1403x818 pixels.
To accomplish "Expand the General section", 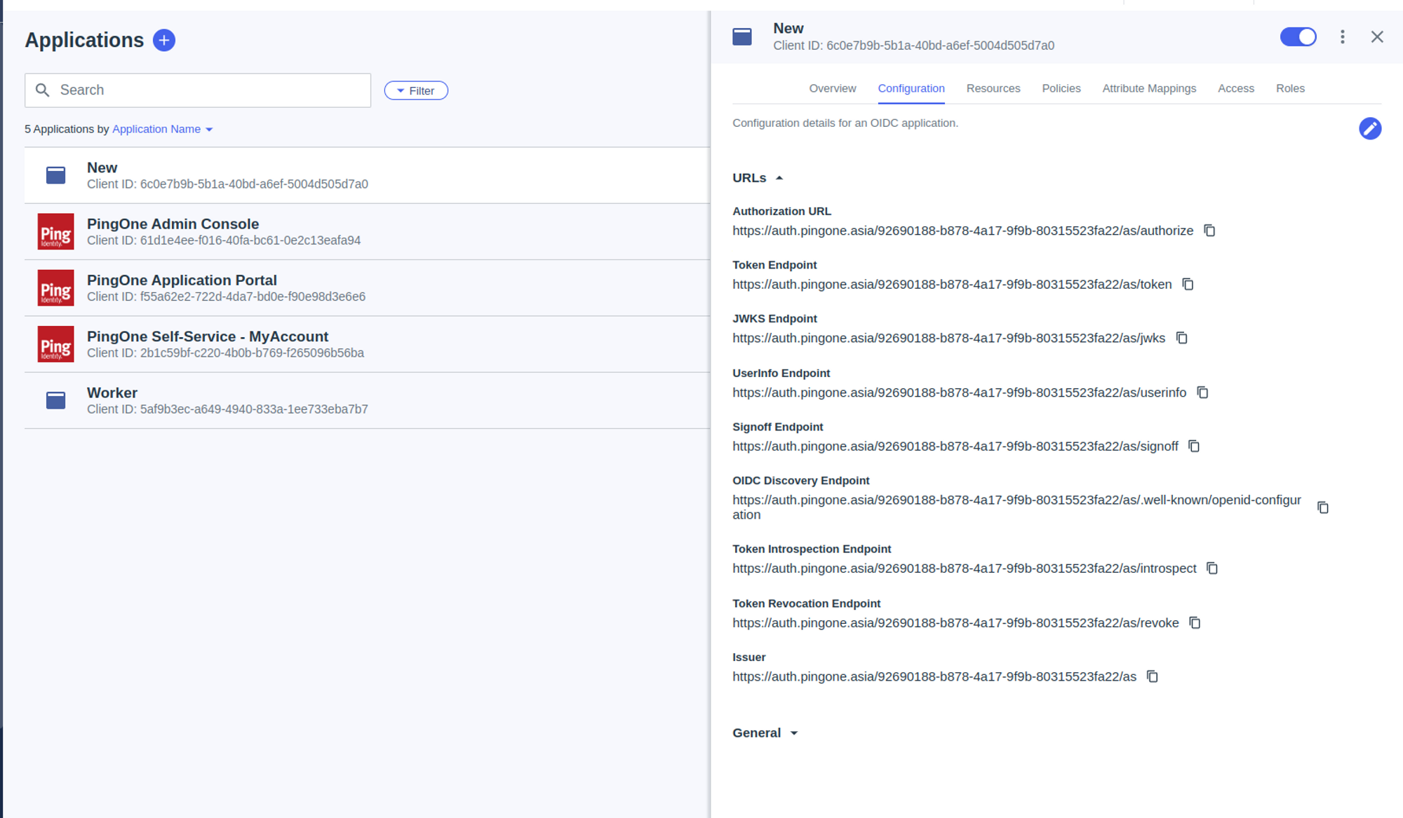I will 765,732.
